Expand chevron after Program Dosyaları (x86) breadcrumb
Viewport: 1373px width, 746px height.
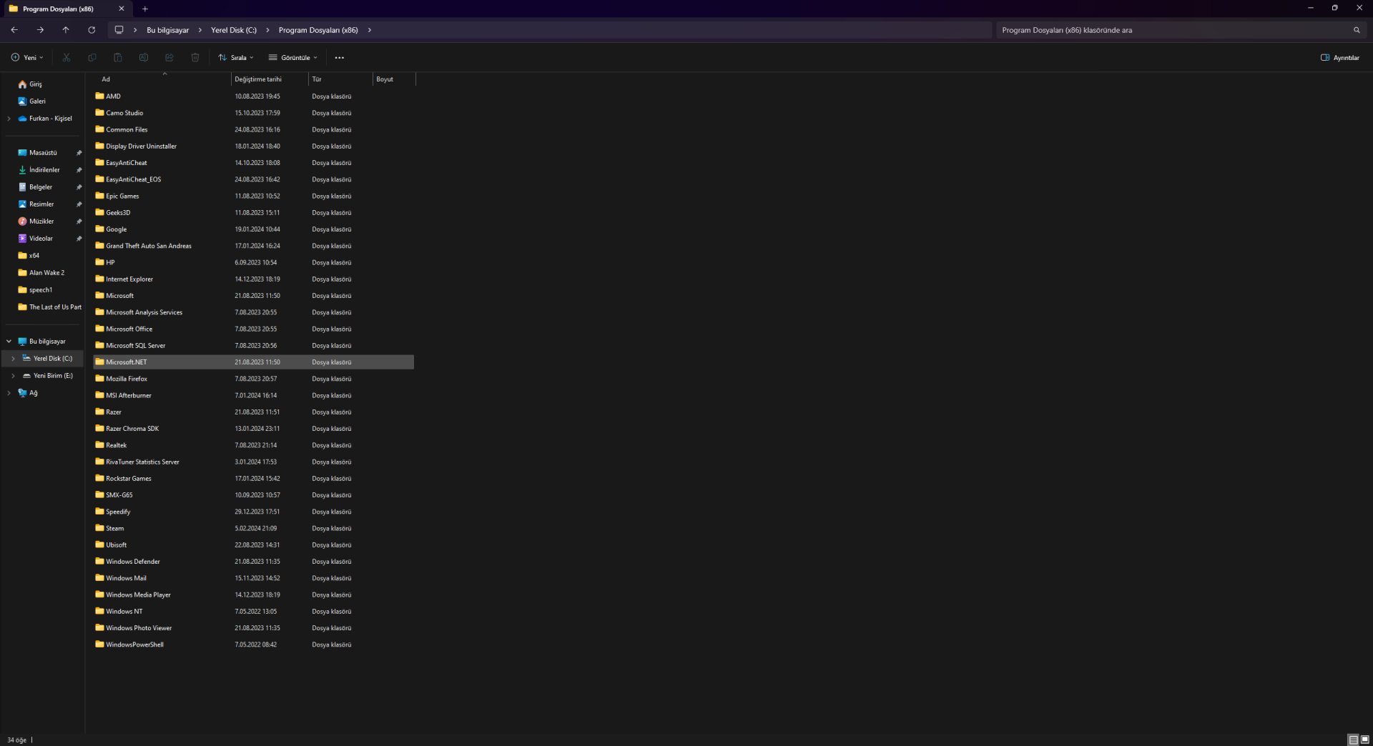pyautogui.click(x=370, y=30)
